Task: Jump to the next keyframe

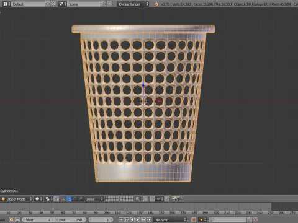Action: pyautogui.click(x=143, y=219)
